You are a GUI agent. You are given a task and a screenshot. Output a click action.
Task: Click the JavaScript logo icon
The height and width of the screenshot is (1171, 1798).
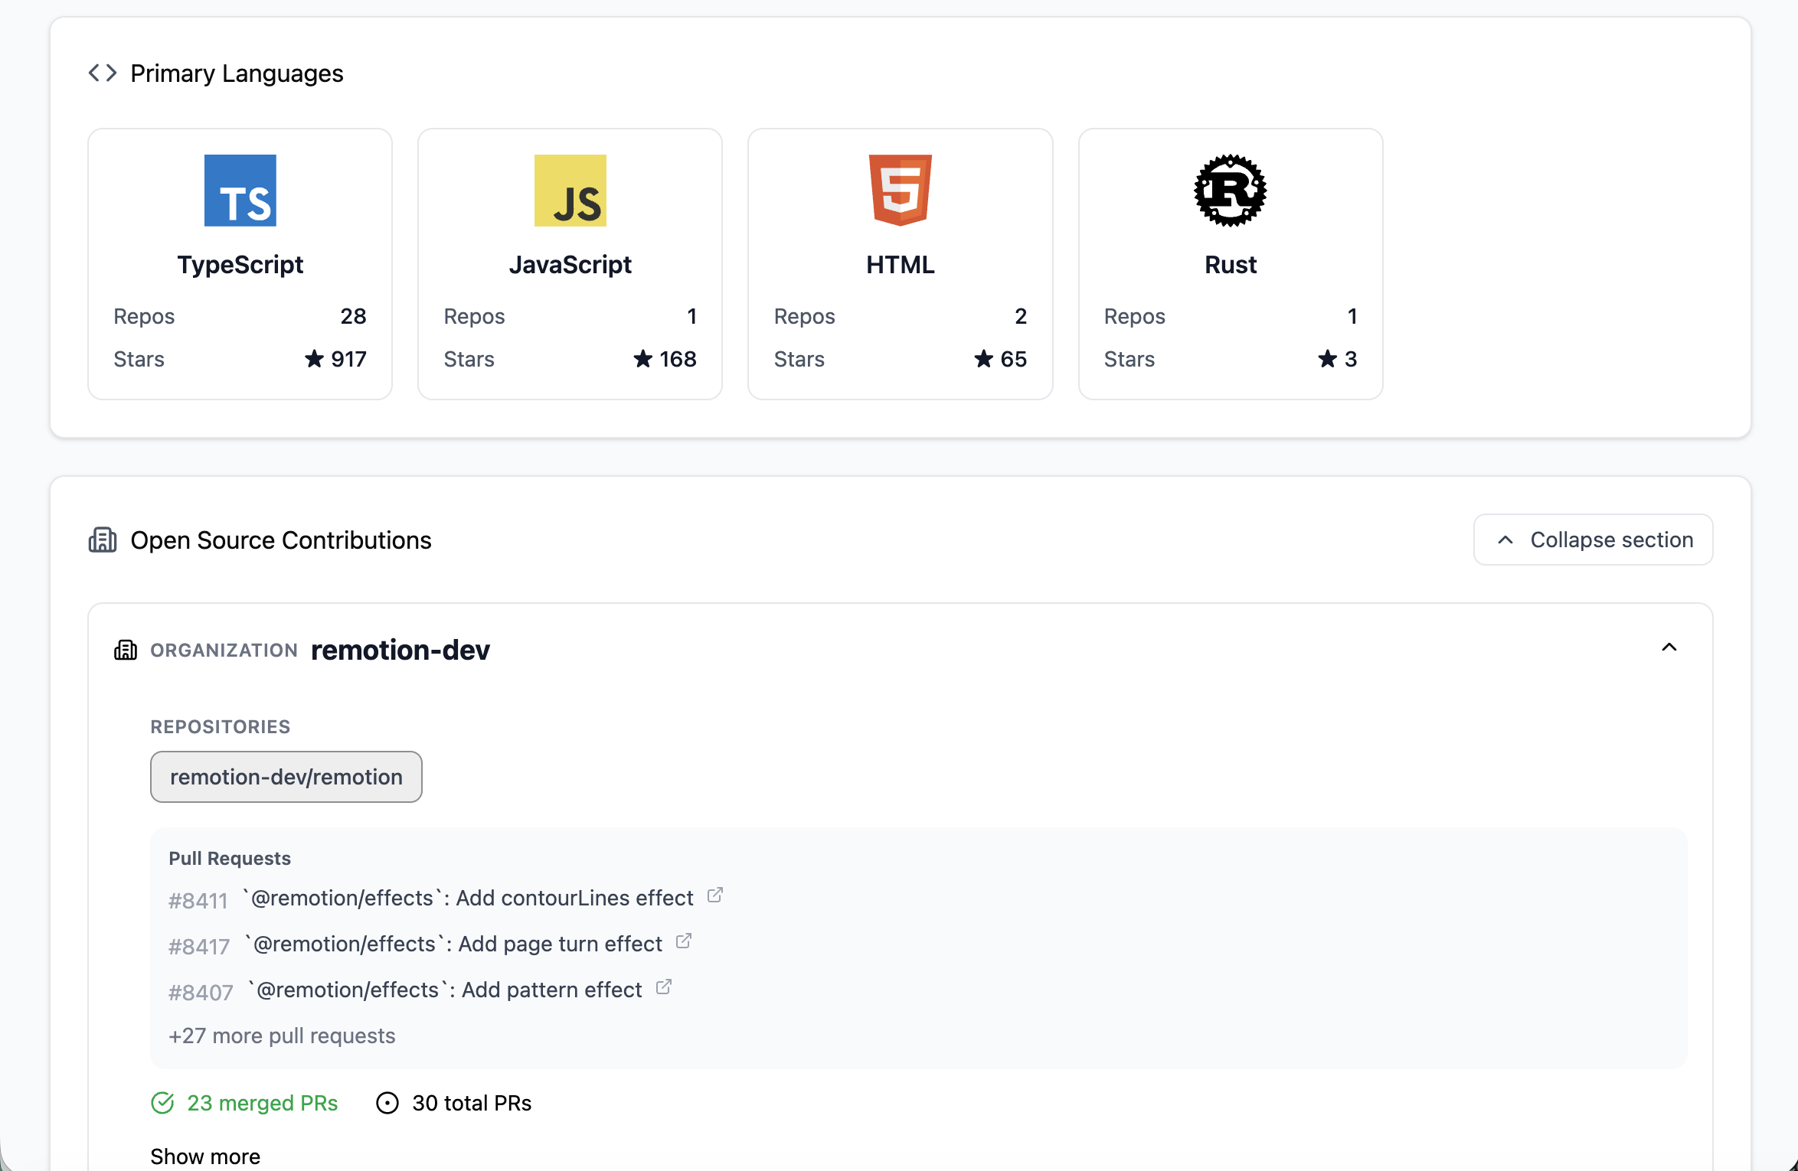(x=570, y=191)
